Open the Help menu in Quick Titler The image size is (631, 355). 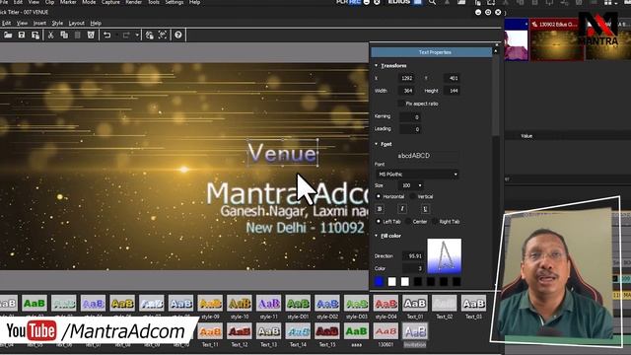(96, 23)
